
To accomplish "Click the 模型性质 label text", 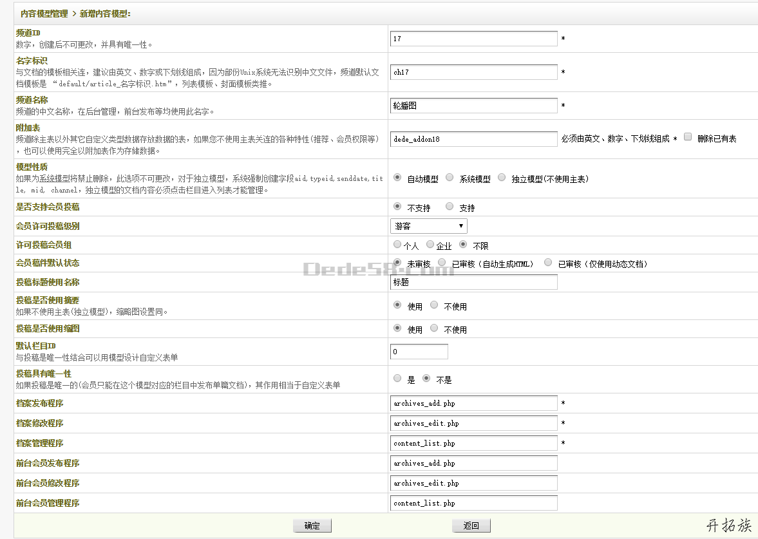I will 32,167.
